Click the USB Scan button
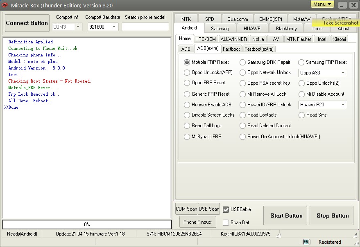The image size is (360, 247). (x=209, y=209)
